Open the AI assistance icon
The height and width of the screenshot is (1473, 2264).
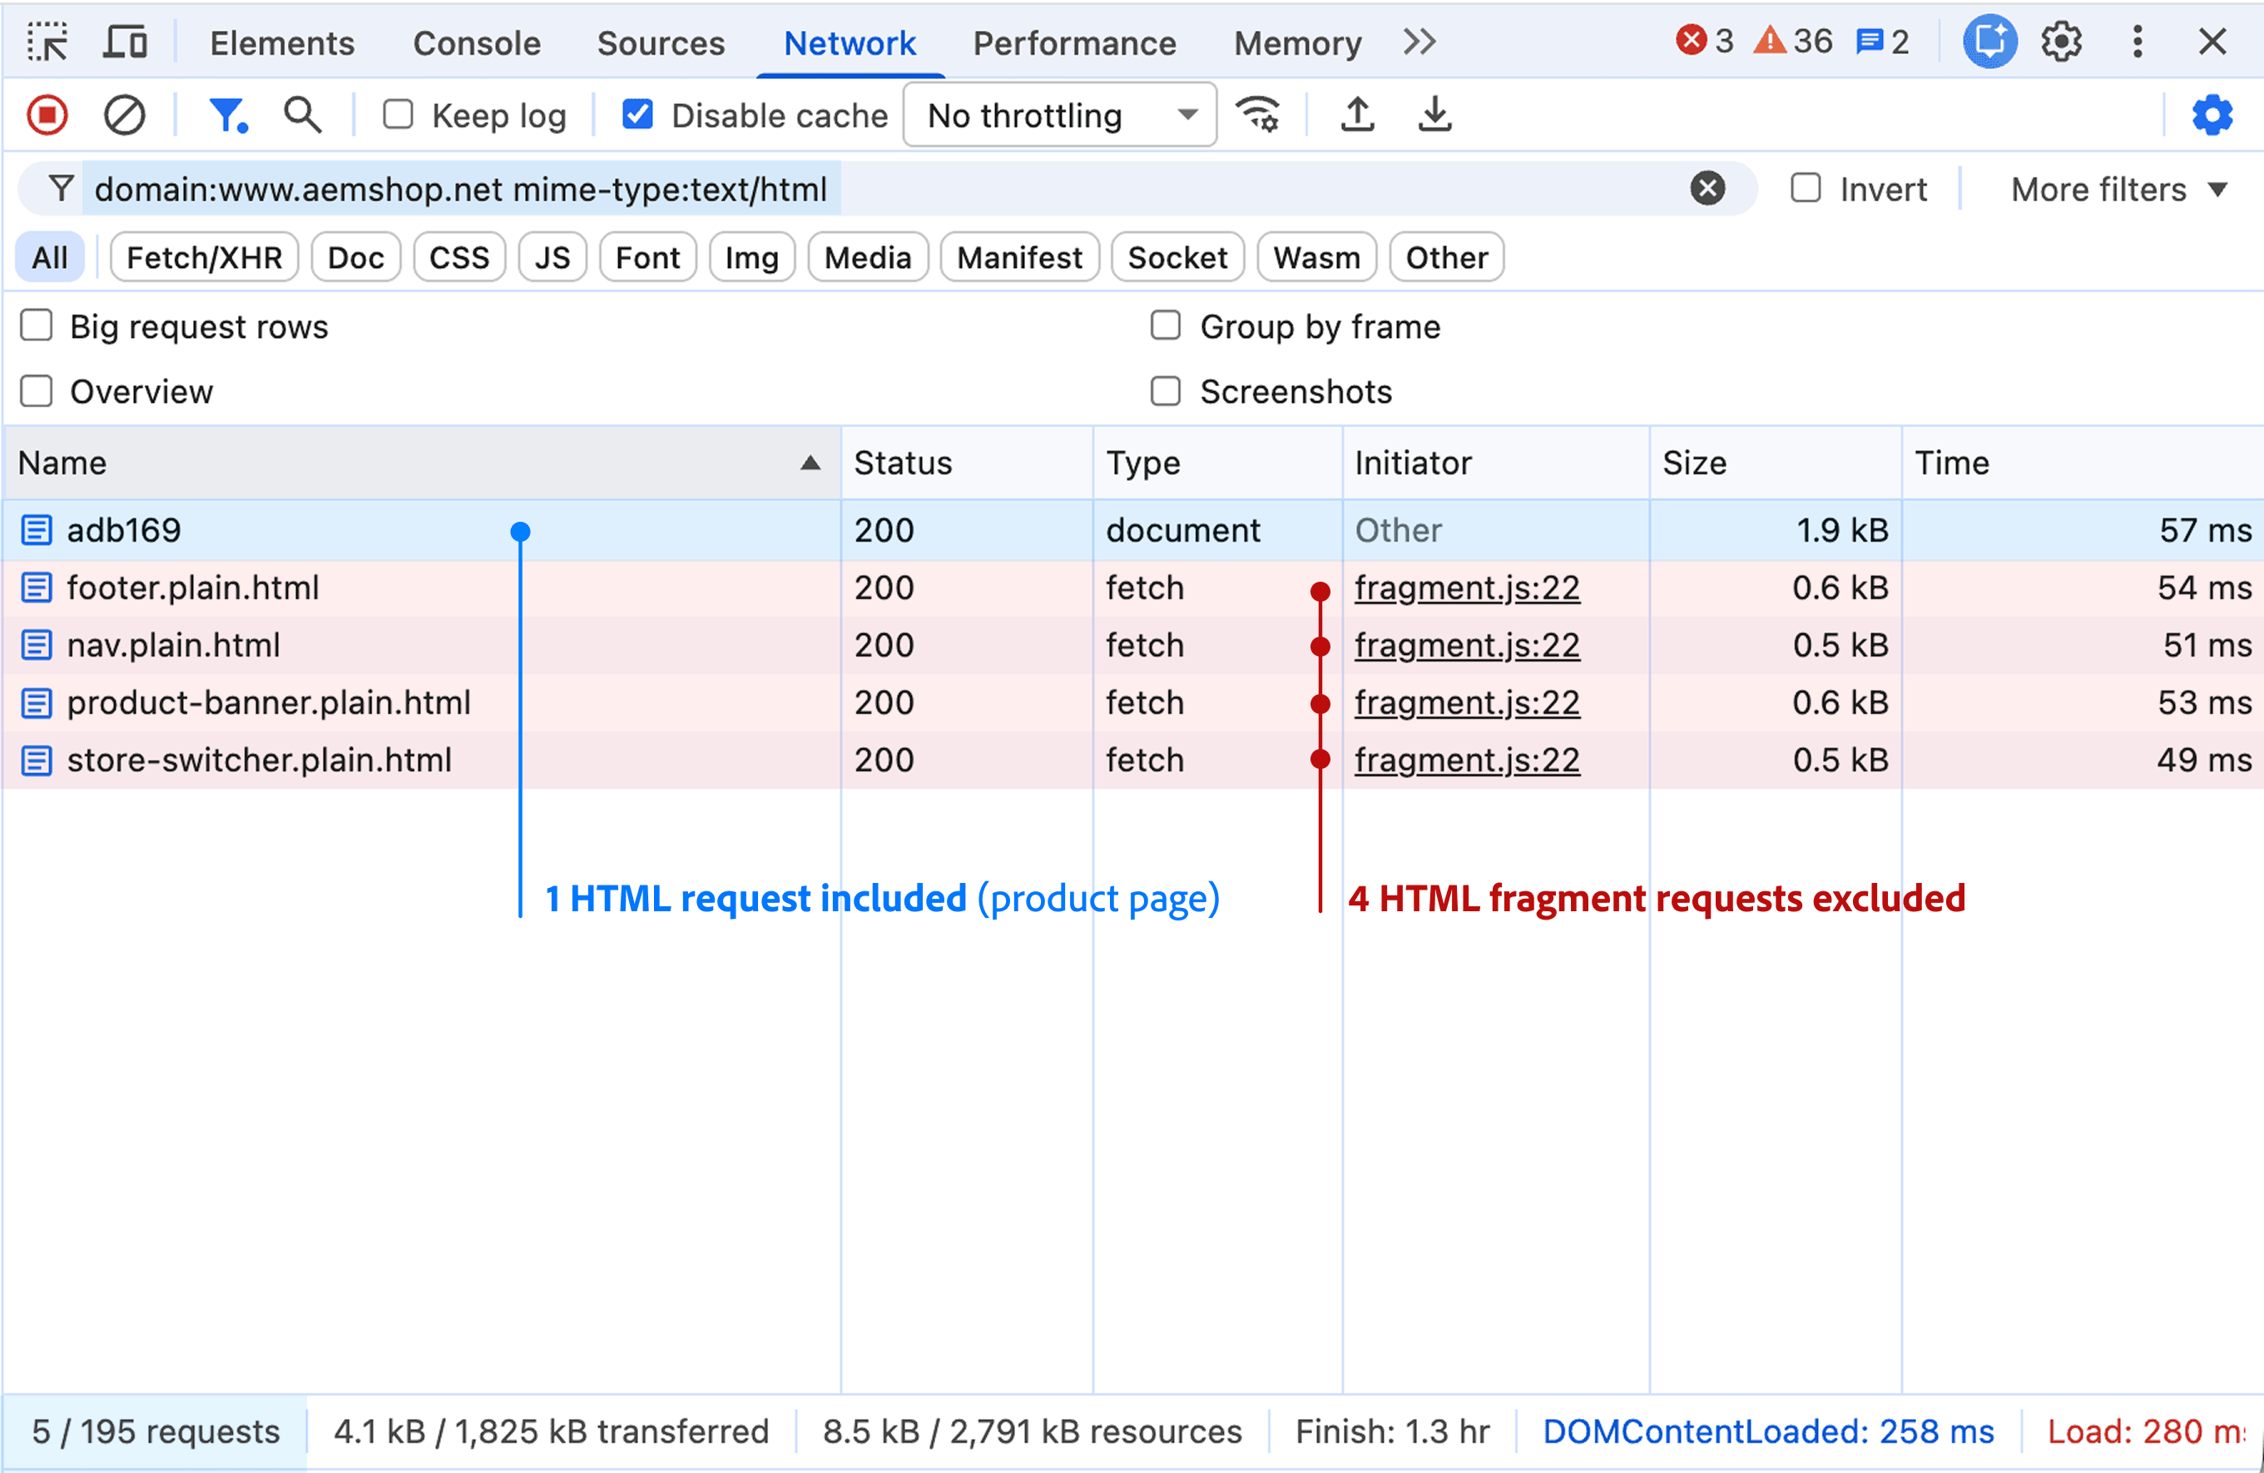pos(1989,42)
